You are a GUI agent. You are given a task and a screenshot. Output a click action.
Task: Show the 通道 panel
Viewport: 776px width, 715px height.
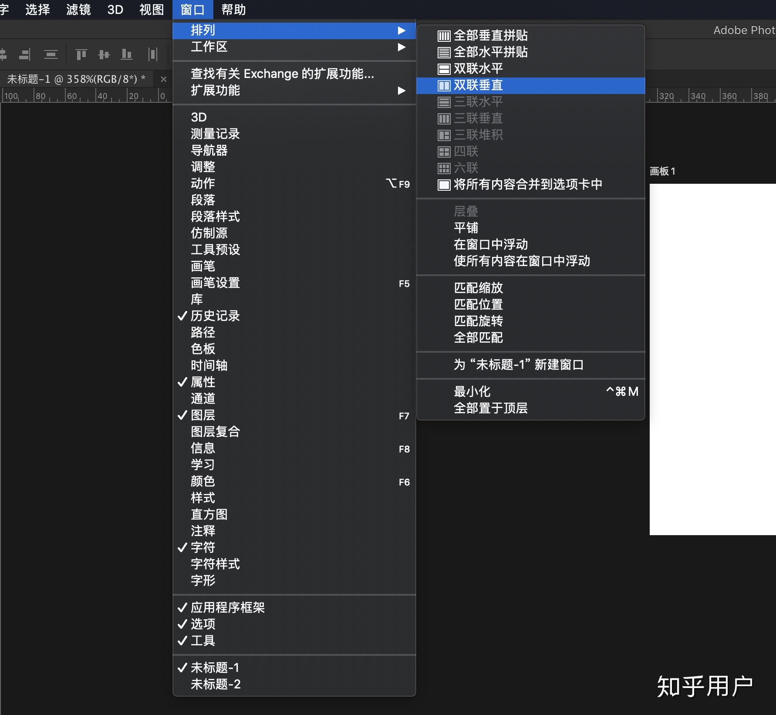(294, 398)
